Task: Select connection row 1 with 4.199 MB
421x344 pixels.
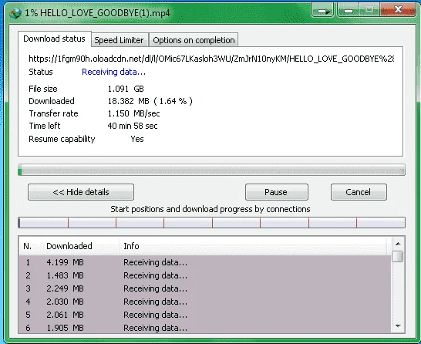Action: point(205,262)
